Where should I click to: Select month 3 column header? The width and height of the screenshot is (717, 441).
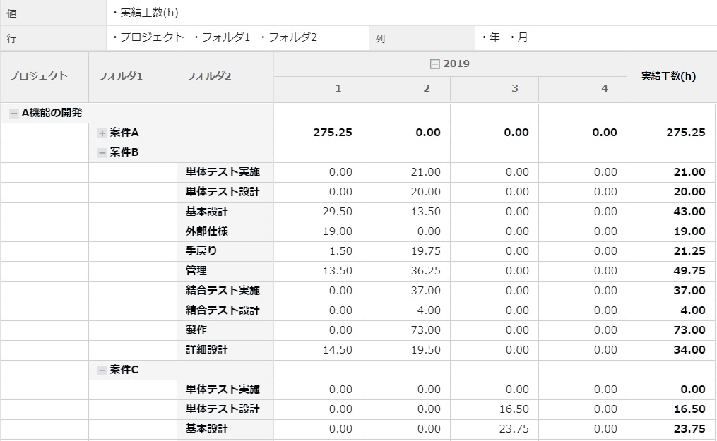point(514,89)
